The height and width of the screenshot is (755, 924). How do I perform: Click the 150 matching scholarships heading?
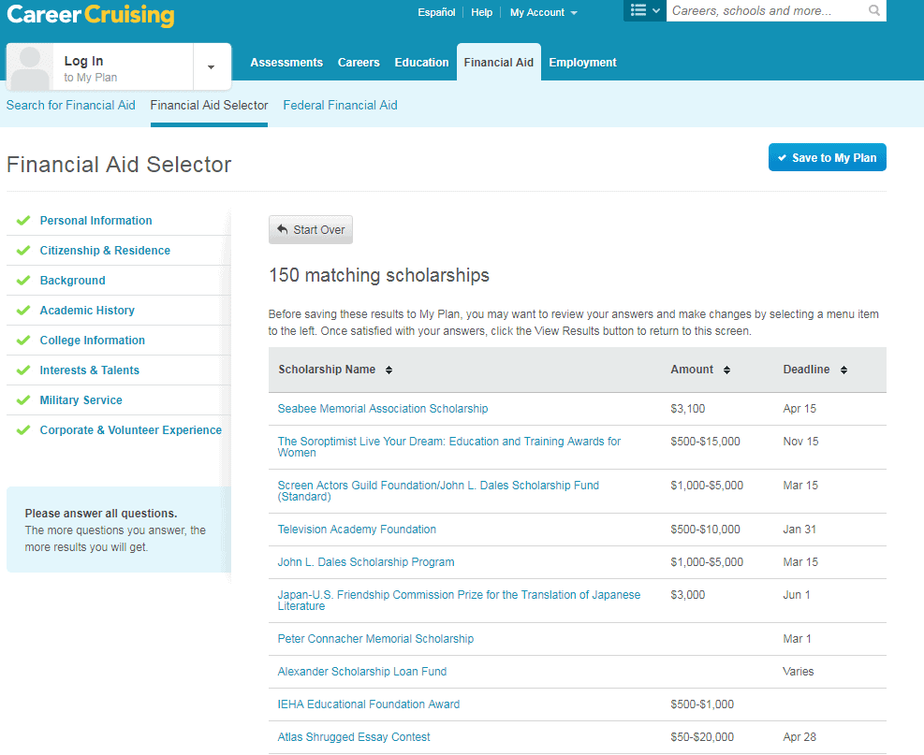pyautogui.click(x=379, y=276)
